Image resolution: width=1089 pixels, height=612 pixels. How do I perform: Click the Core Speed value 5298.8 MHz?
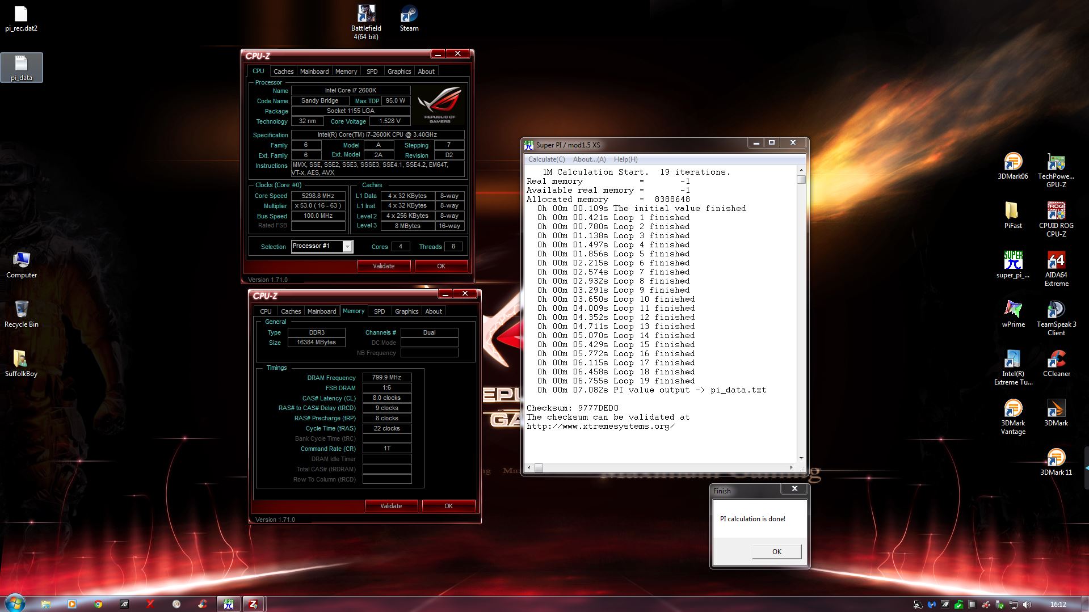click(x=318, y=196)
